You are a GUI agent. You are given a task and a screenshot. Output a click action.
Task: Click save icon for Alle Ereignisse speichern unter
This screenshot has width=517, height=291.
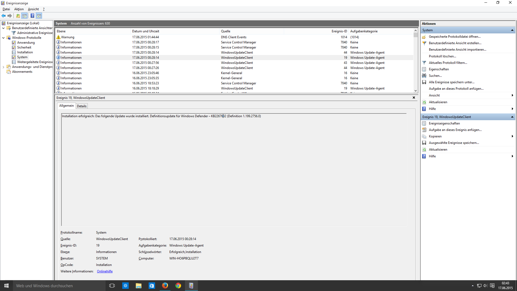[424, 82]
